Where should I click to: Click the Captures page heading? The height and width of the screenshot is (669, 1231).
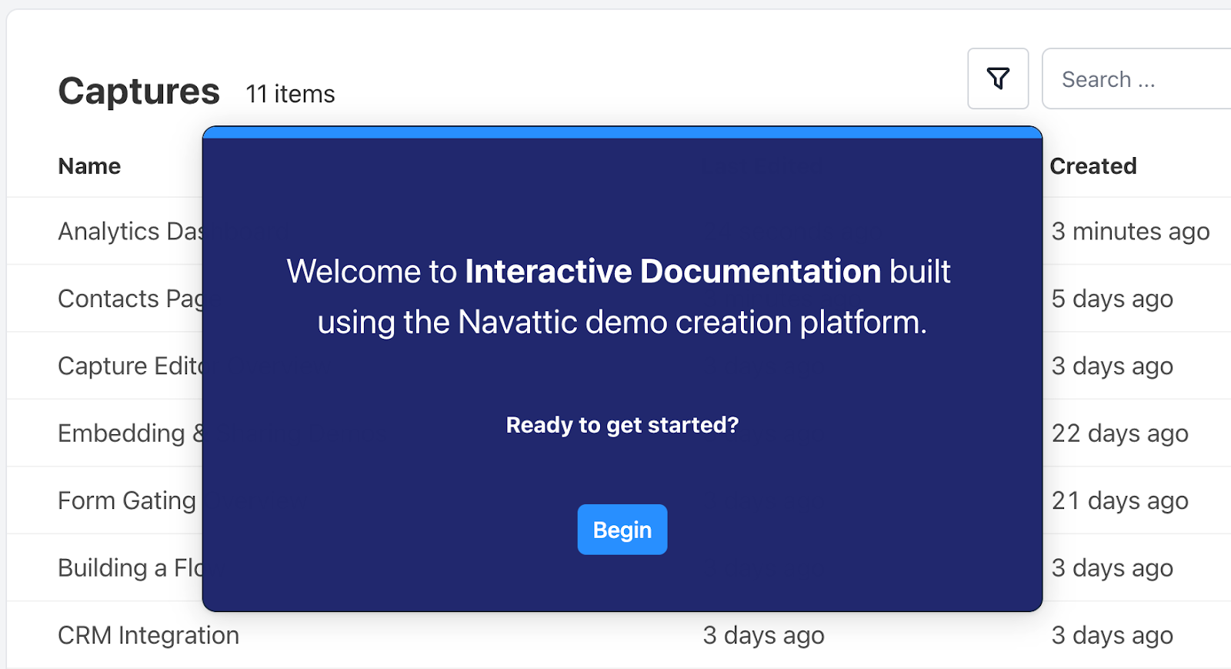[139, 91]
